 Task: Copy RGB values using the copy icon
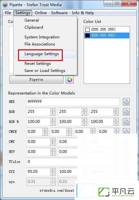[126, 112]
